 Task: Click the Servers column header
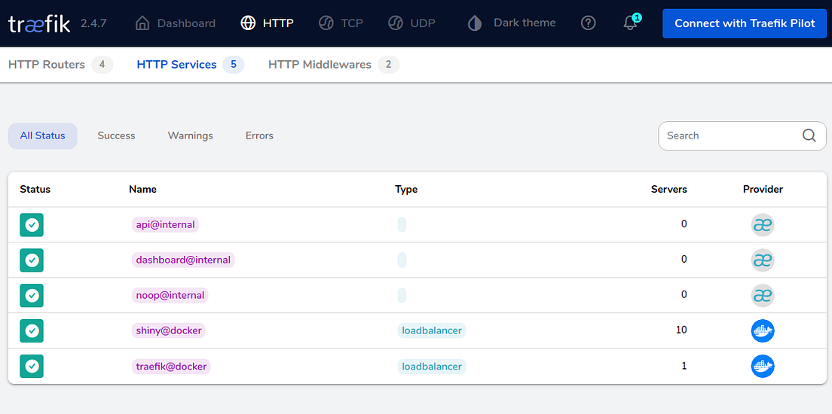[x=669, y=189]
